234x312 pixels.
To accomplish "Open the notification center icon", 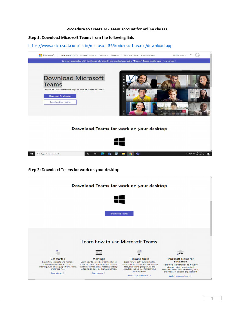I will pyautogui.click(x=208, y=154).
